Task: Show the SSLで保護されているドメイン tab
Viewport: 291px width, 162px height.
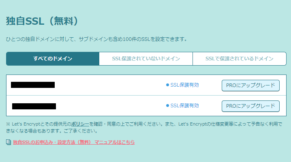Action: pyautogui.click(x=239, y=59)
